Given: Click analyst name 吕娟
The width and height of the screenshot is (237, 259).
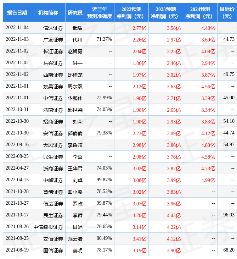Looking at the screenshot, I should [x=78, y=227].
